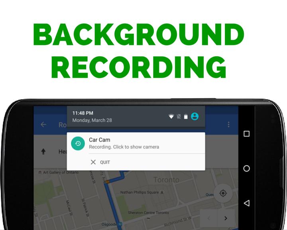
Task: Tap the Monday, March 28 date text
Action: (x=92, y=120)
